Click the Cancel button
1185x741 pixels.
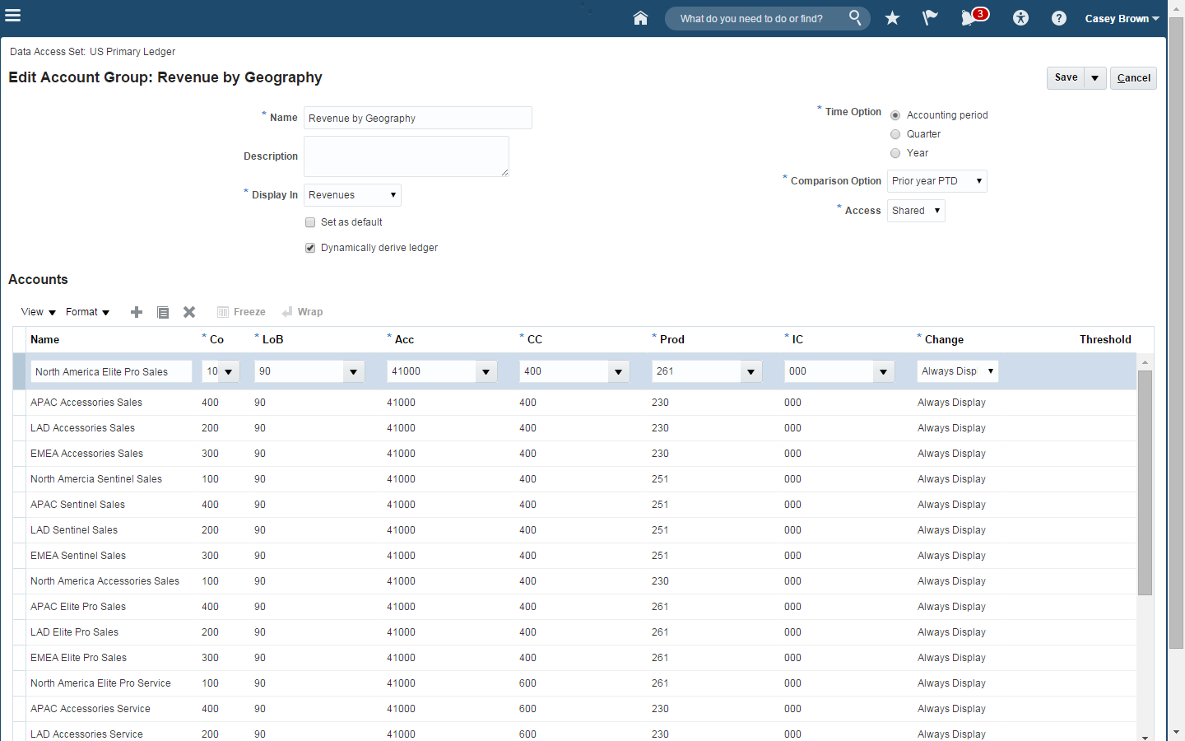pos(1133,78)
